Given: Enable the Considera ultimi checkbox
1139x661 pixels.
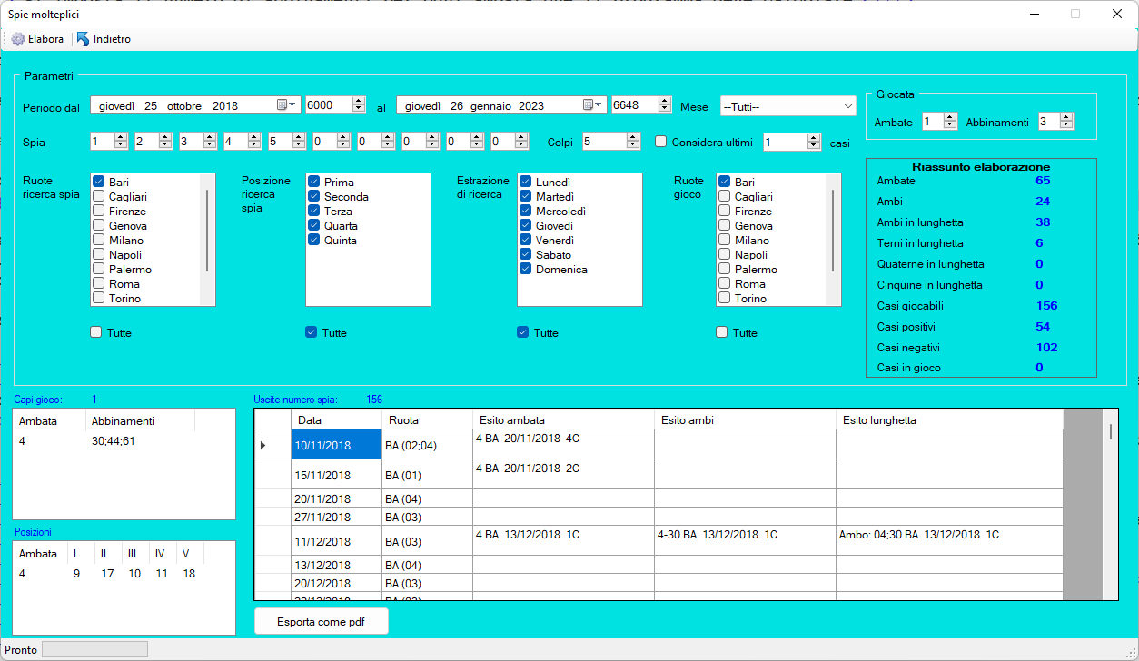Looking at the screenshot, I should 661,142.
